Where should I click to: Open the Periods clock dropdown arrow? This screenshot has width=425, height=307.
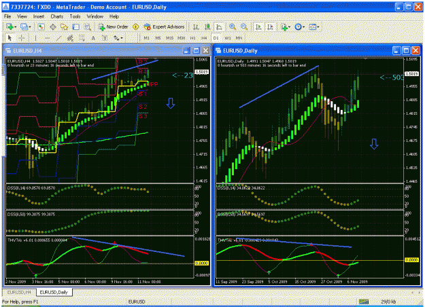303,27
